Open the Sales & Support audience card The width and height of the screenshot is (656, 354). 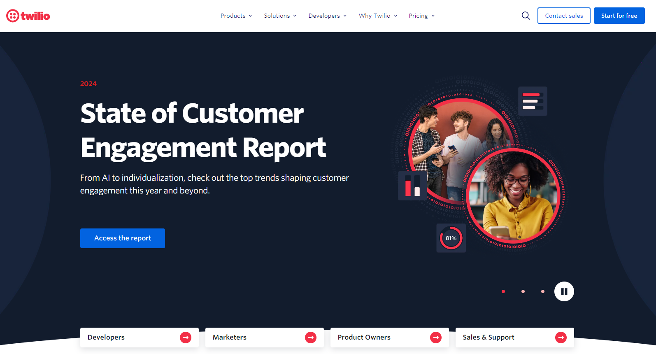515,338
